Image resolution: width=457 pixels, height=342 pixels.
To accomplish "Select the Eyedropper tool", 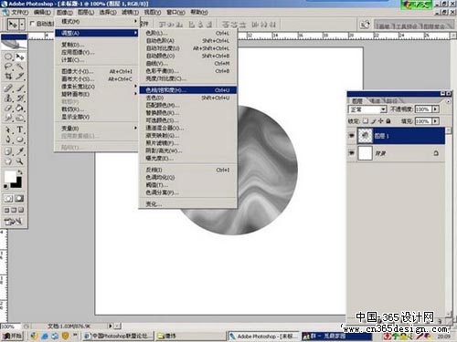I will (20, 151).
